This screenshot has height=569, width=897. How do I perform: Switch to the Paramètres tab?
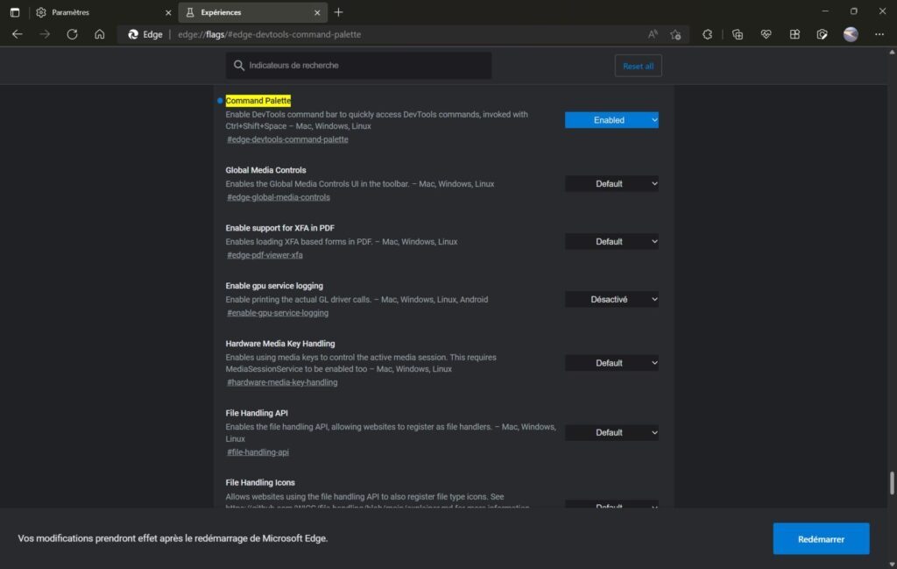(x=103, y=12)
